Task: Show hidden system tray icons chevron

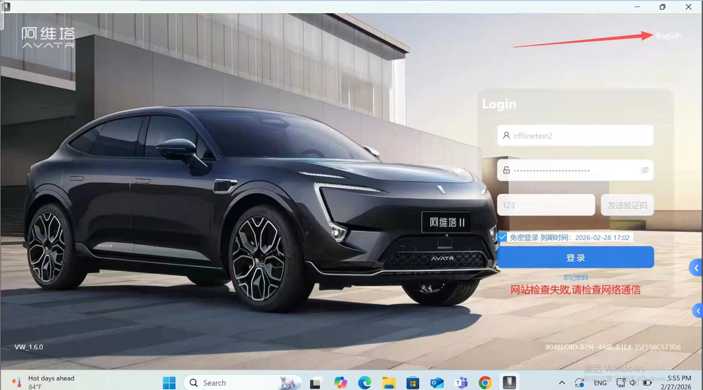Action: click(x=562, y=383)
